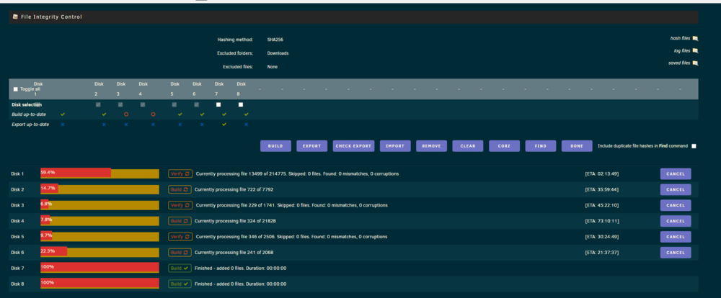Click Disk 6 Build up-to-date checkmark
Viewport: 721px width, 298px height.
click(x=202, y=114)
